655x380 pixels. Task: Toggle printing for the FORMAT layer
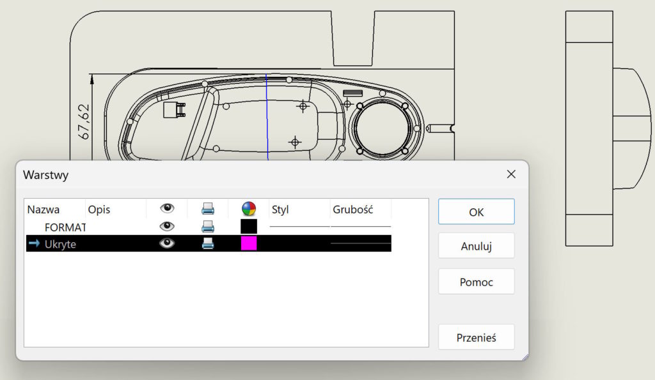point(208,226)
